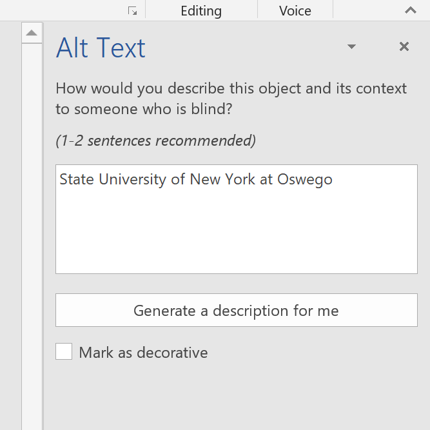This screenshot has height=430, width=430.
Task: Click "(1-2 sentences recommended)" hint text
Action: [x=155, y=141]
